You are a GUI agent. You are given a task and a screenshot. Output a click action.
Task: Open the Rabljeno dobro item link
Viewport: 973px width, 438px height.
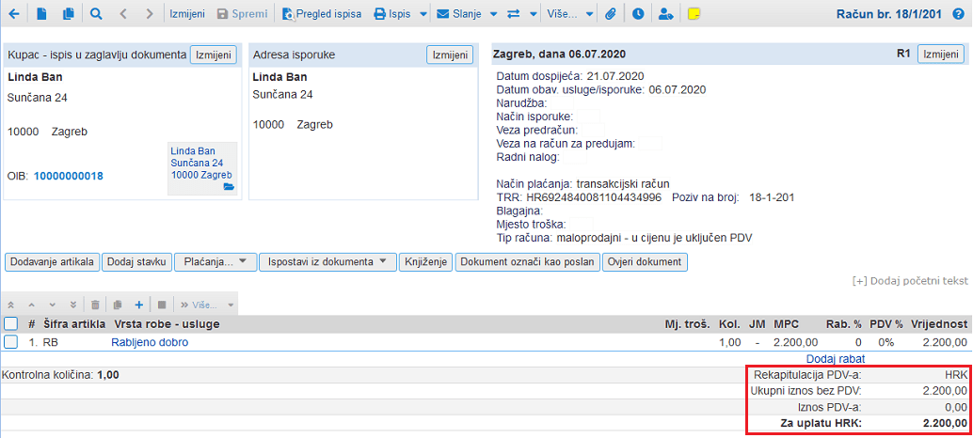click(150, 342)
